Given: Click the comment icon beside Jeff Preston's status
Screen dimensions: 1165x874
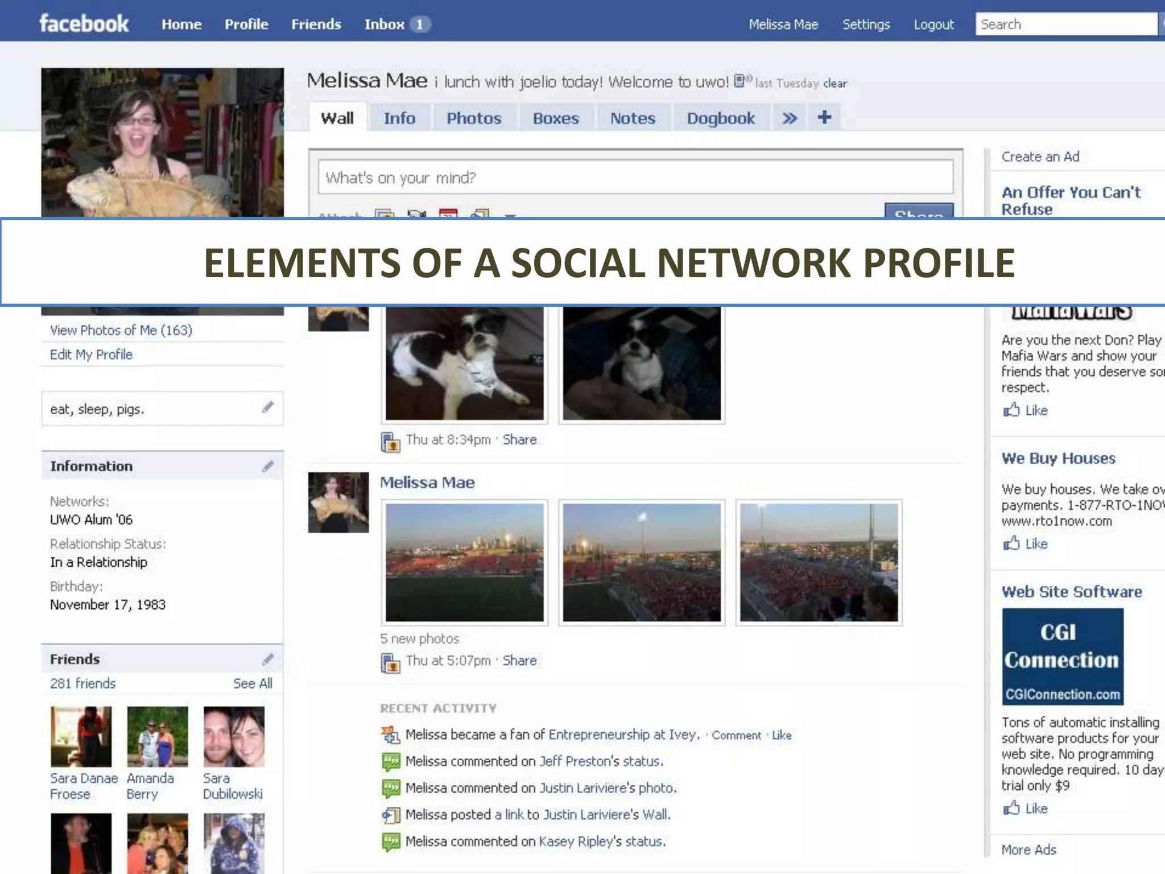Looking at the screenshot, I should tap(391, 761).
